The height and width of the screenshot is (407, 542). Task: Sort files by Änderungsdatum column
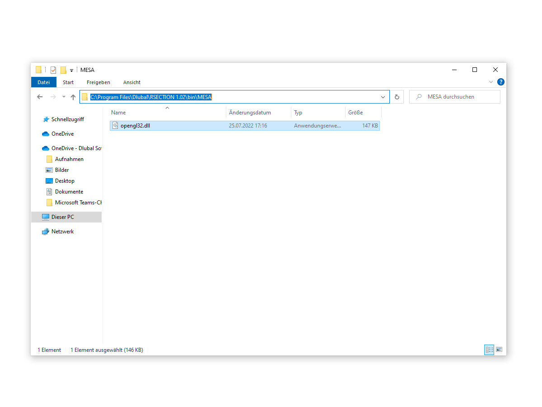tap(252, 112)
